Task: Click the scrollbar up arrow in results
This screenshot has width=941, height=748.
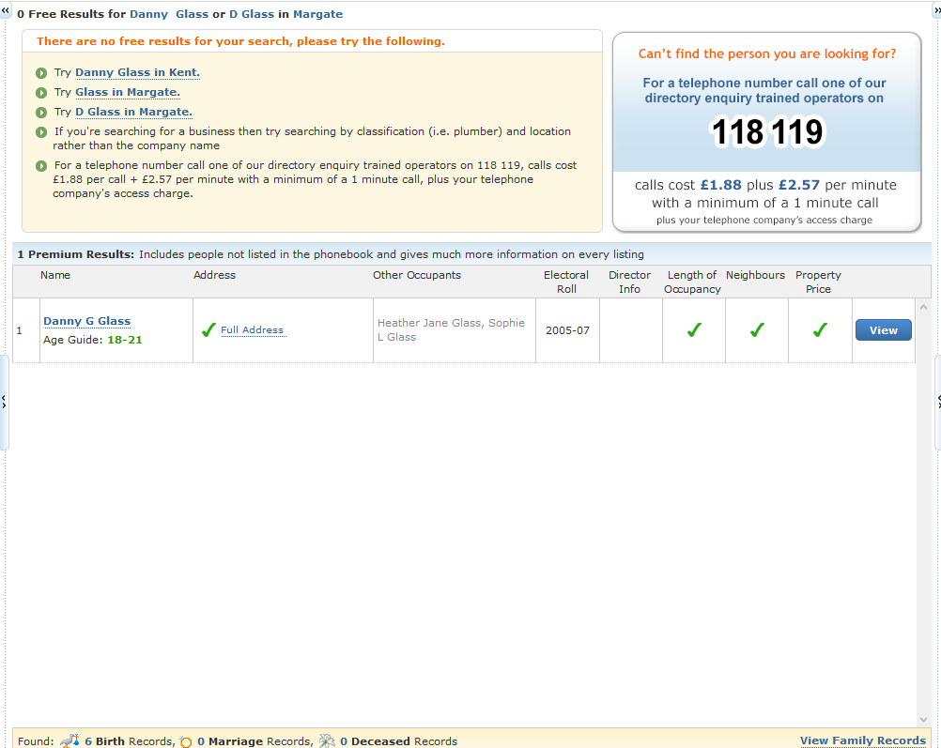Action: [923, 307]
